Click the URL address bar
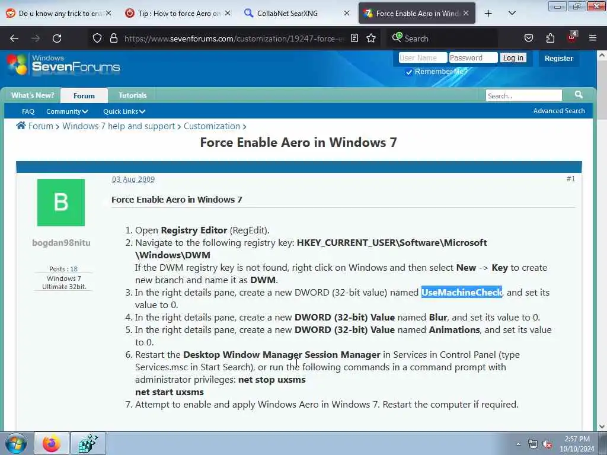The width and height of the screenshot is (607, 455). point(234,39)
